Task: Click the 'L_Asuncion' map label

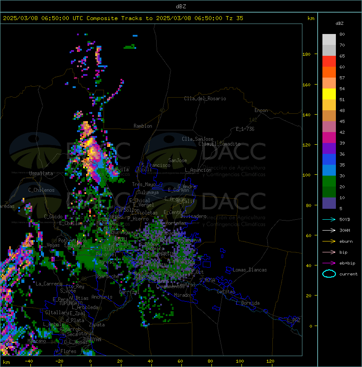Action: coord(198,170)
